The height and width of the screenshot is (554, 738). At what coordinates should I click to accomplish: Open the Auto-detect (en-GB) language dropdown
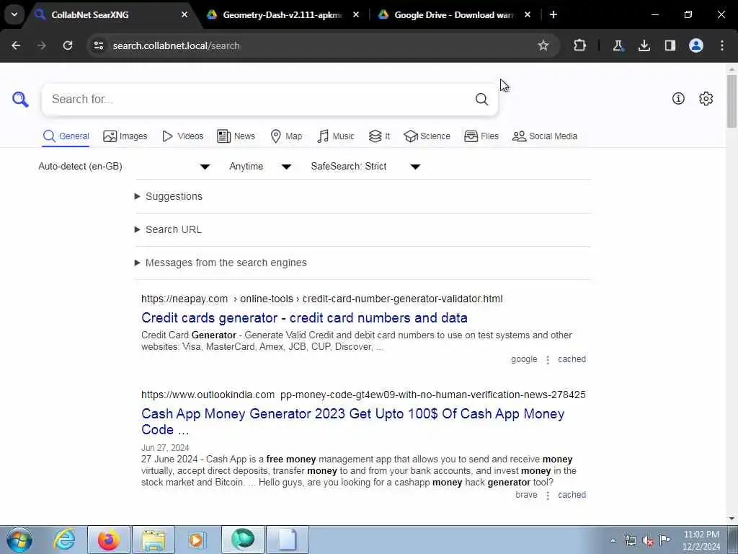coord(124,167)
